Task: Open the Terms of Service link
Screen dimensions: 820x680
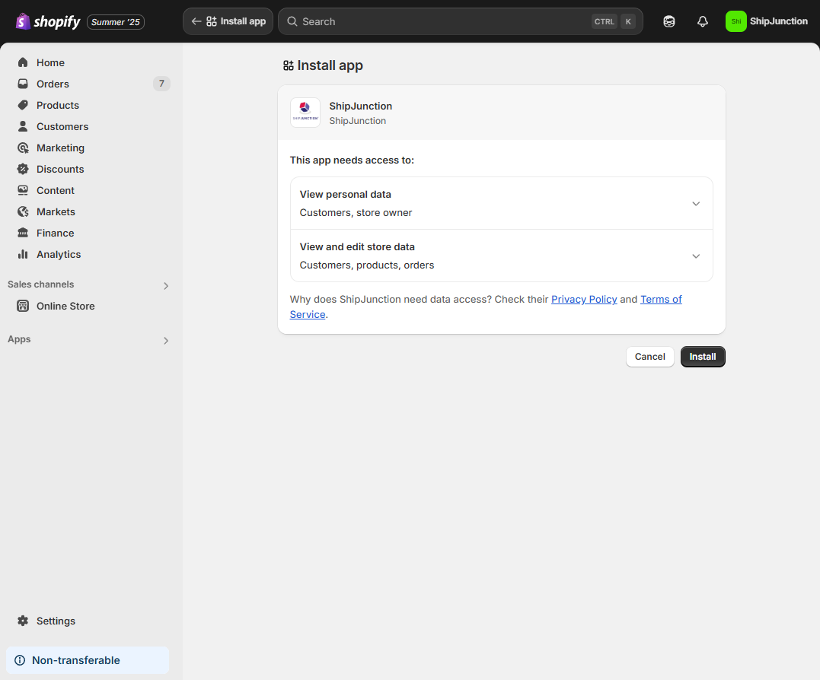Action: (x=661, y=300)
